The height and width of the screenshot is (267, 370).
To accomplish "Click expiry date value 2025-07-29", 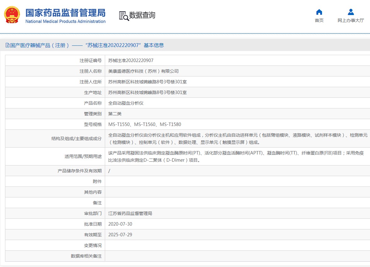I will (x=120, y=235).
